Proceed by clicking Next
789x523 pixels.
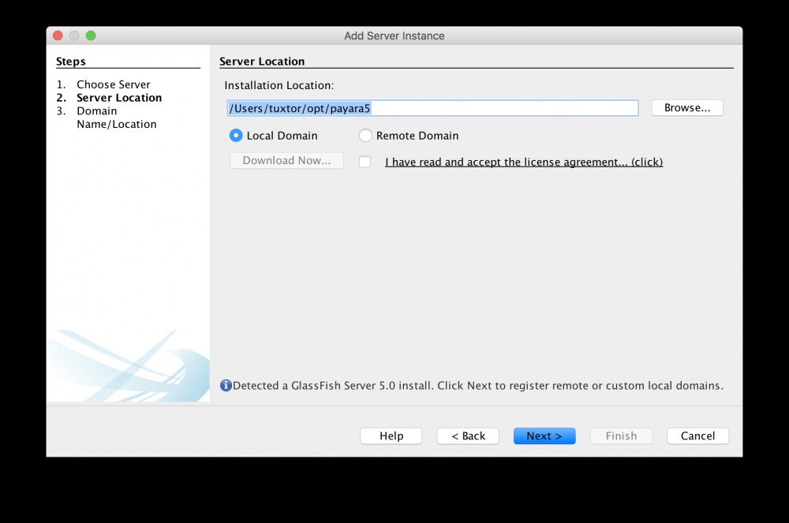544,435
